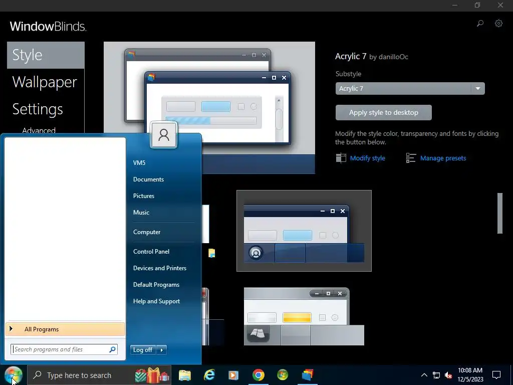Open Default Programs from Start menu

(156, 285)
